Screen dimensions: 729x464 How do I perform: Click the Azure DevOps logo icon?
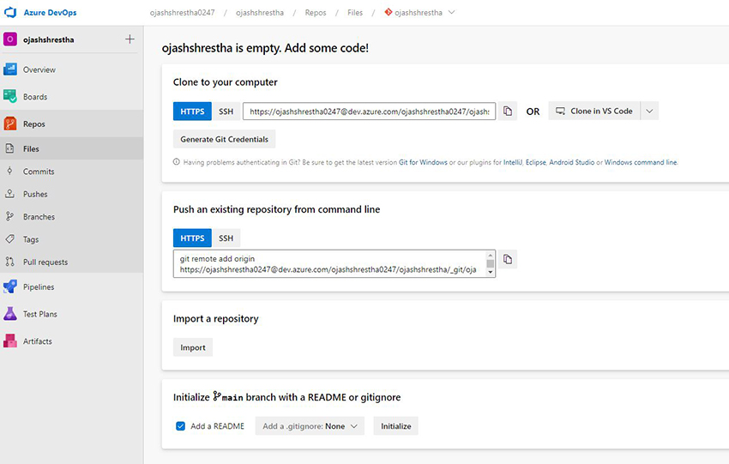tap(11, 14)
